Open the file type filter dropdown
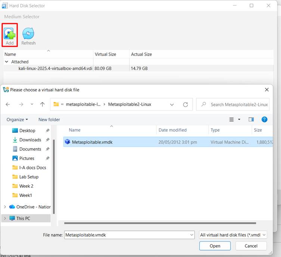Image resolution: width=281 pixels, height=257 pixels. click(x=233, y=235)
